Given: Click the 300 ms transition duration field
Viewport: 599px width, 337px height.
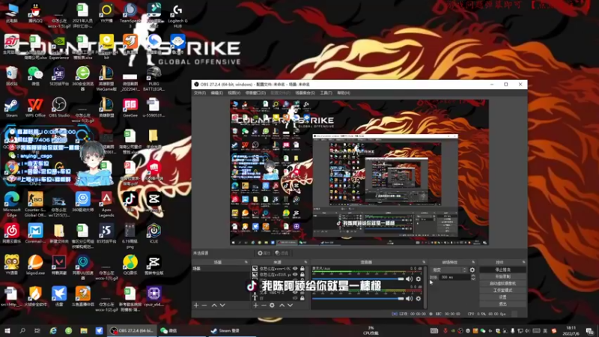Looking at the screenshot, I should 454,277.
